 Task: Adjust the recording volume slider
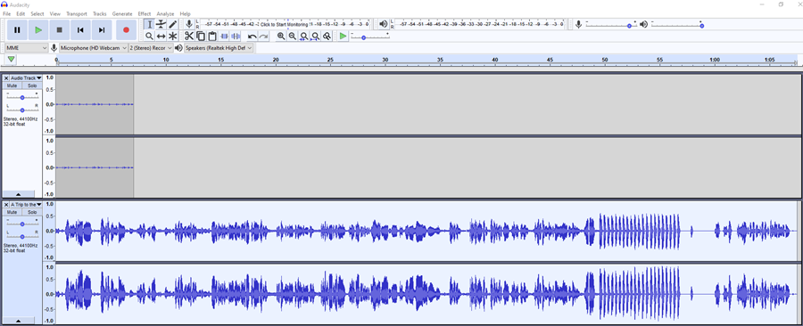611,24
